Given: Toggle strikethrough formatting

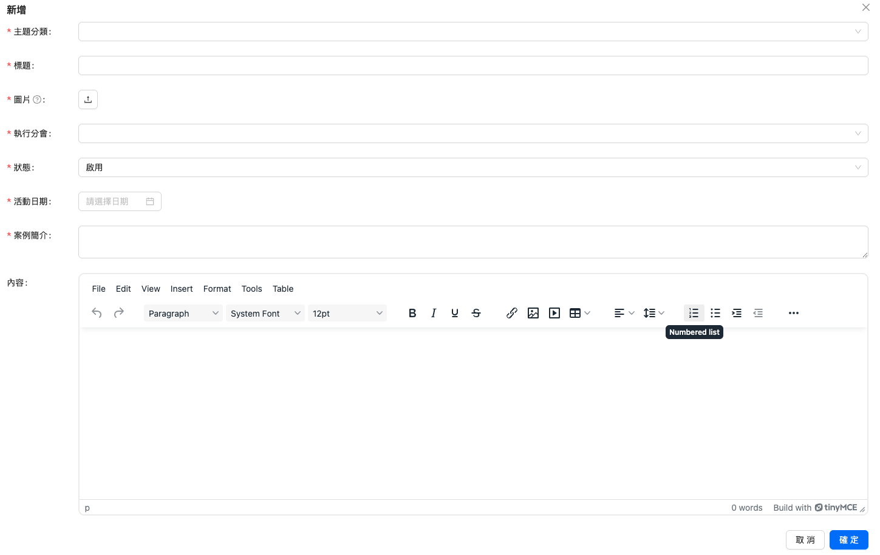Looking at the screenshot, I should click(476, 313).
